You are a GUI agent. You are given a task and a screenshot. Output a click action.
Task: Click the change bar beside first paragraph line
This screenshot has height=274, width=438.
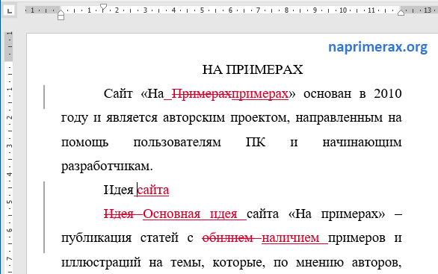coord(44,97)
